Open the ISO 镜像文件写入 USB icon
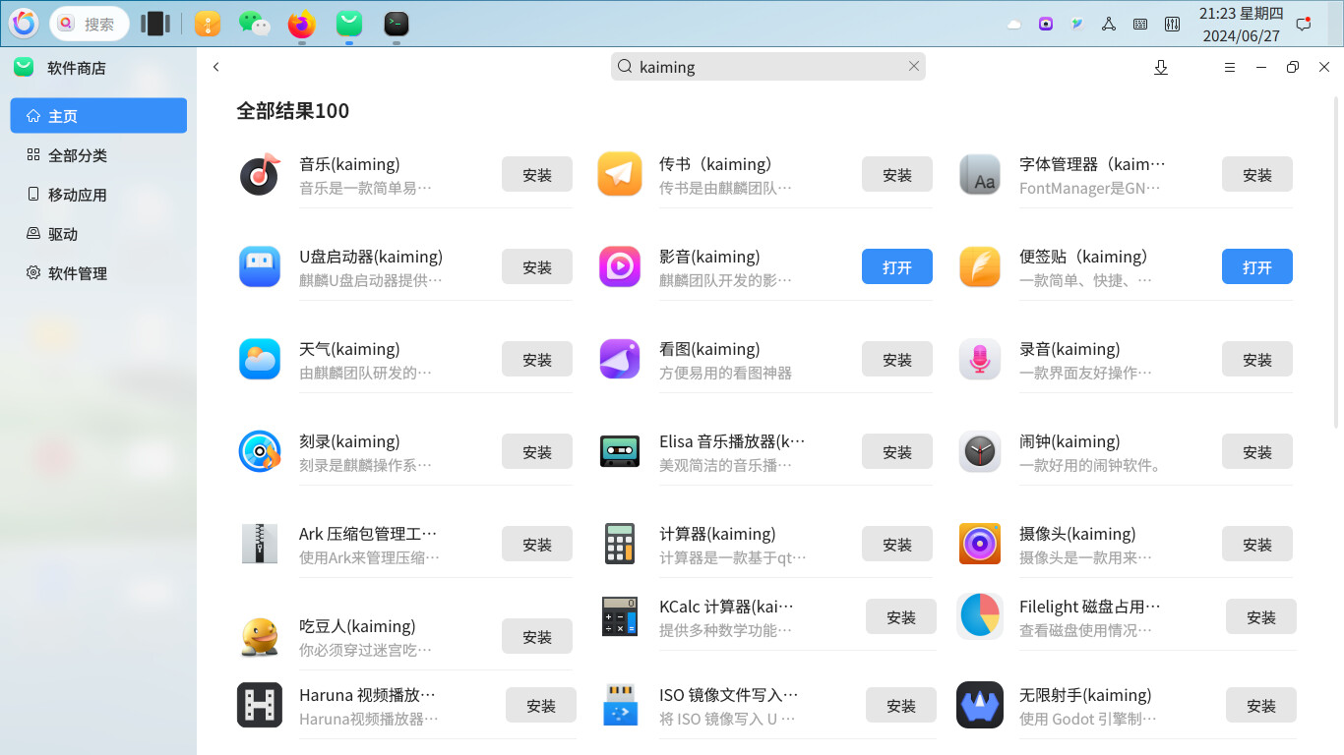 [x=620, y=706]
